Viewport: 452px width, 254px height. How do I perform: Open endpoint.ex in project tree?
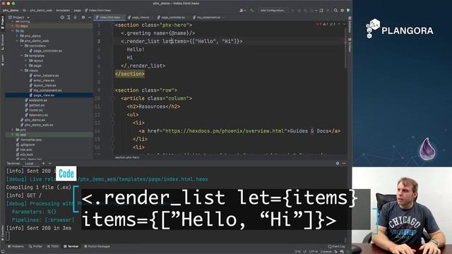click(37, 100)
